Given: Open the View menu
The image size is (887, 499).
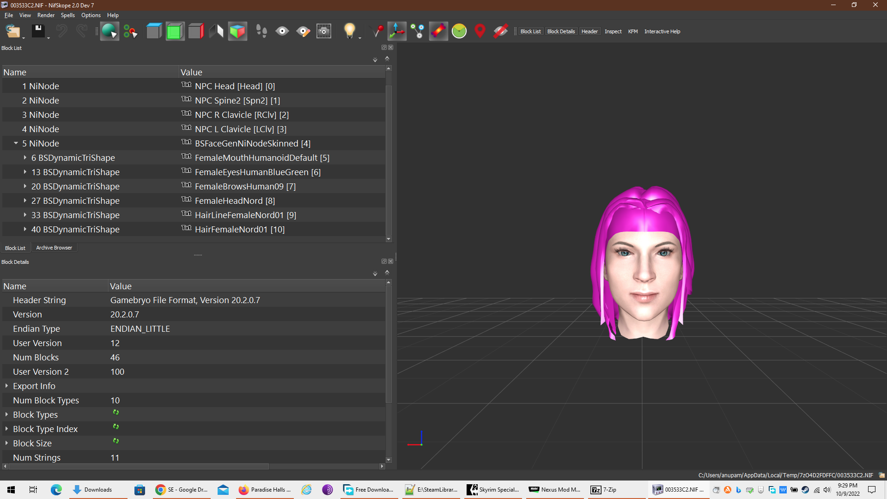Looking at the screenshot, I should click(25, 15).
